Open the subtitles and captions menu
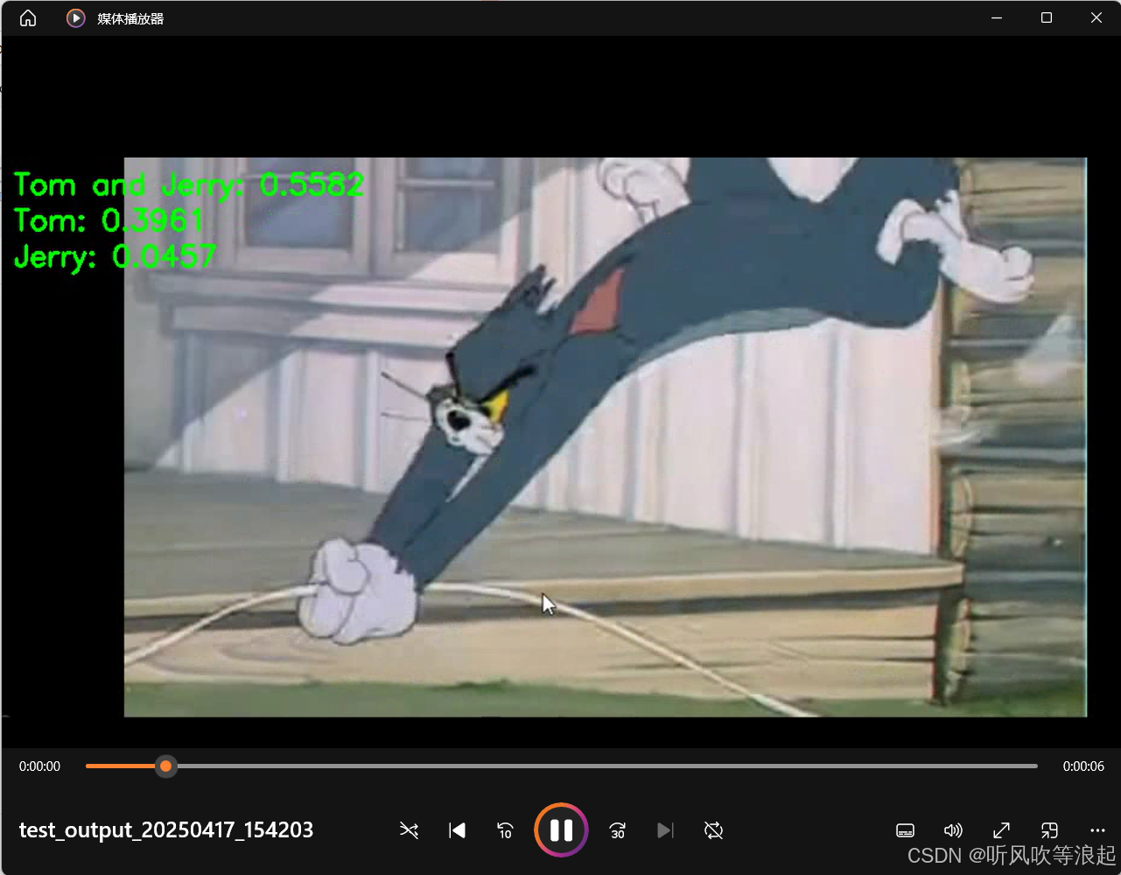This screenshot has width=1121, height=875. [906, 830]
